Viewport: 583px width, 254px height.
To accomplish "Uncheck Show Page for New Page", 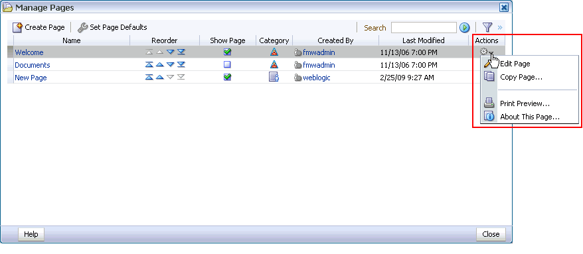I will coord(228,77).
